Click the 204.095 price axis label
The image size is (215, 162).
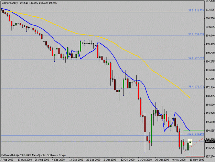point(210,27)
